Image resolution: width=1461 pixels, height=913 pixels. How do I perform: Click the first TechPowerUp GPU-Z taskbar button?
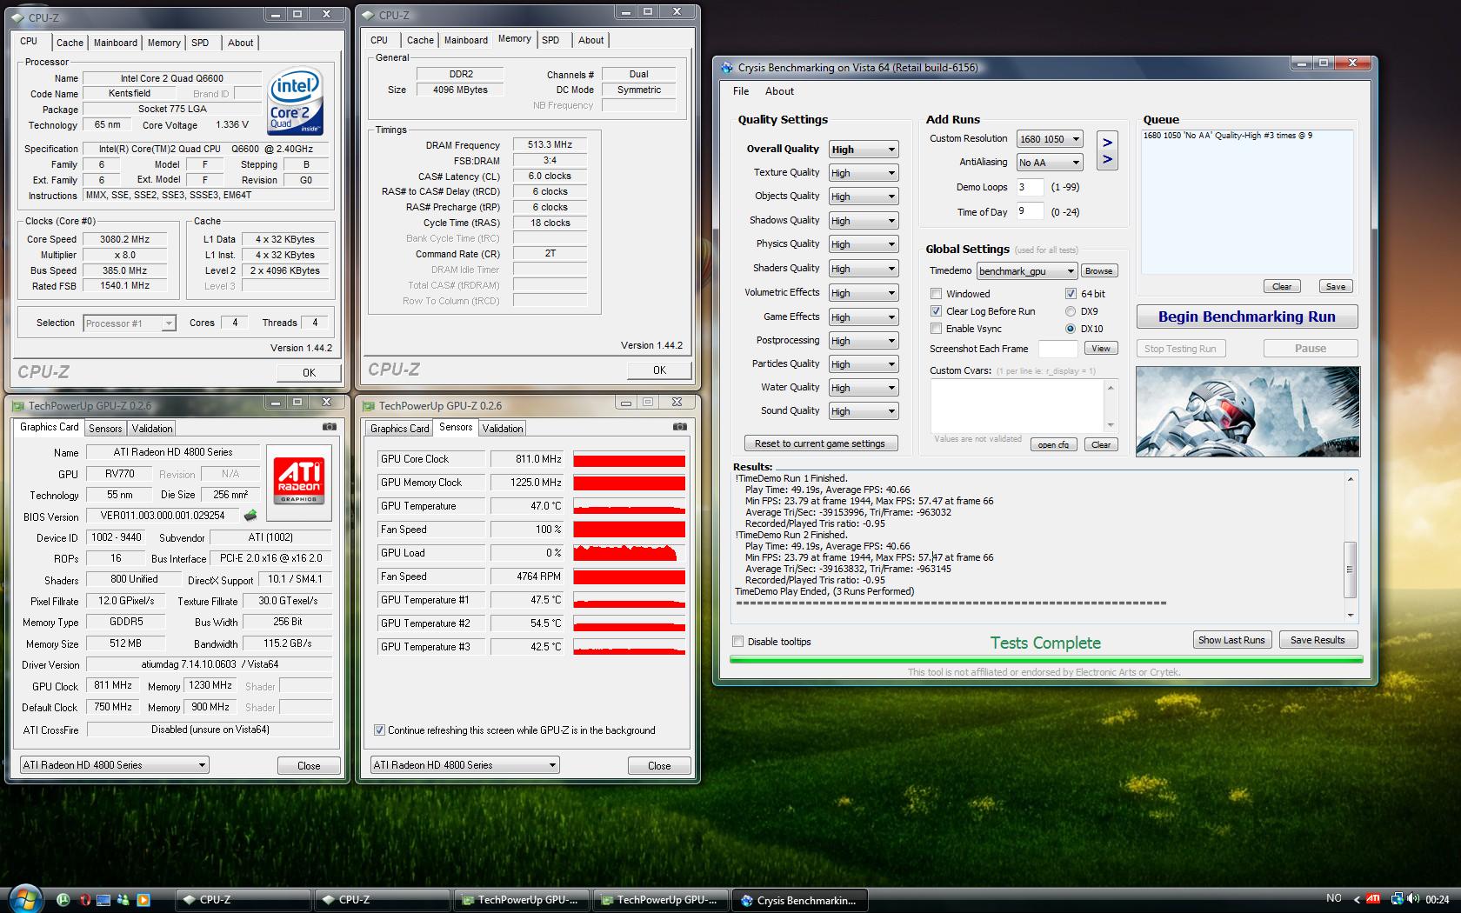coord(520,900)
